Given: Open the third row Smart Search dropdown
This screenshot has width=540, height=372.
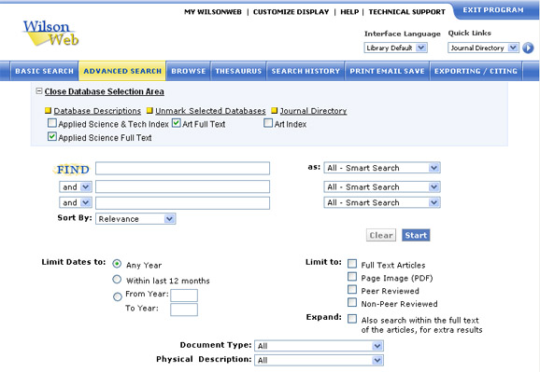Looking at the screenshot, I should 382,202.
